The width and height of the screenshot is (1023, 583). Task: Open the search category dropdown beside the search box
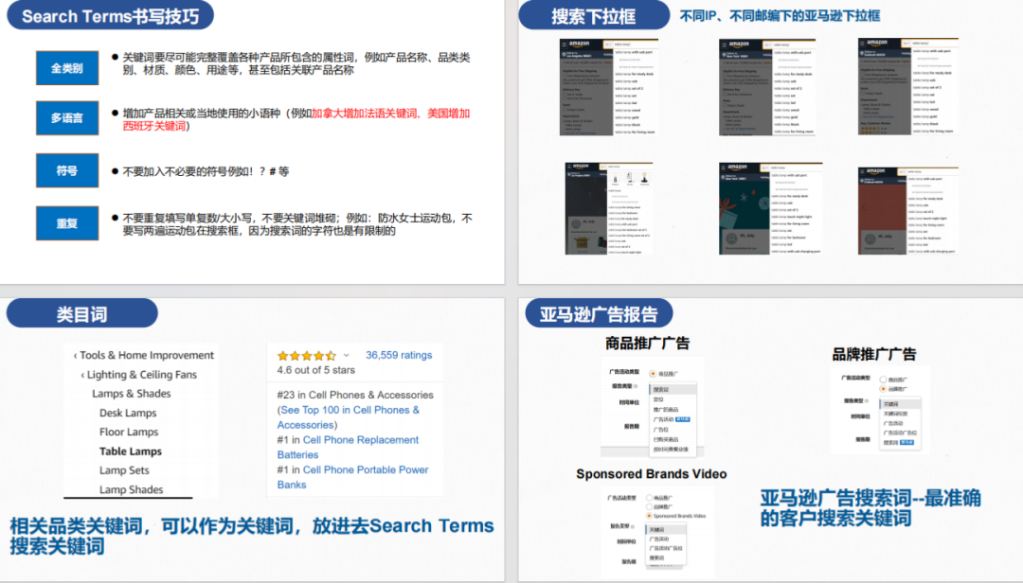608,44
